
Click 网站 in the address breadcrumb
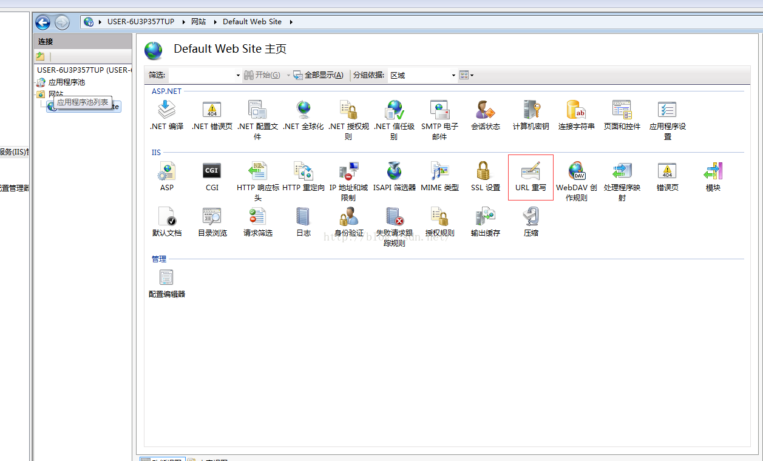coord(198,21)
